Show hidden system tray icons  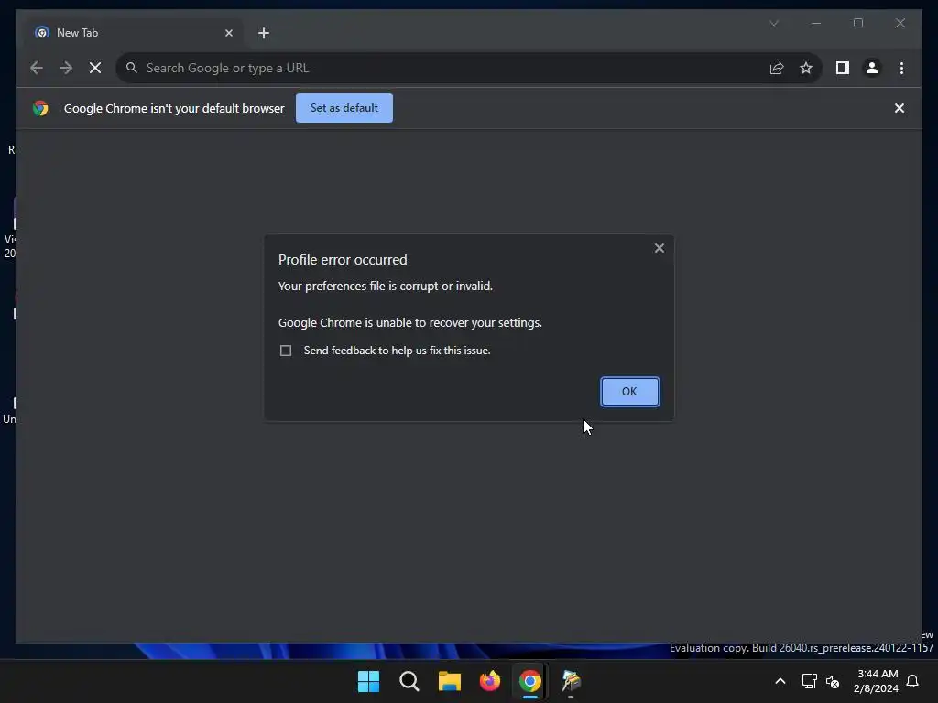click(780, 681)
